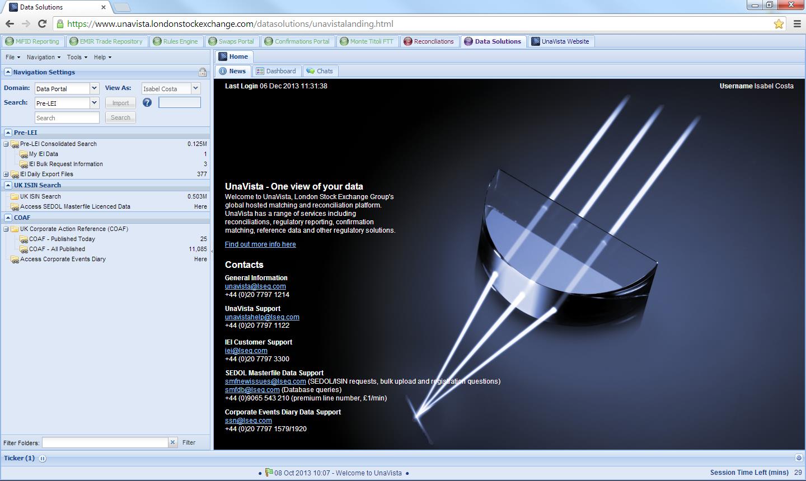Click the browser back arrow
Viewport: 806px width, 481px height.
(x=10, y=23)
